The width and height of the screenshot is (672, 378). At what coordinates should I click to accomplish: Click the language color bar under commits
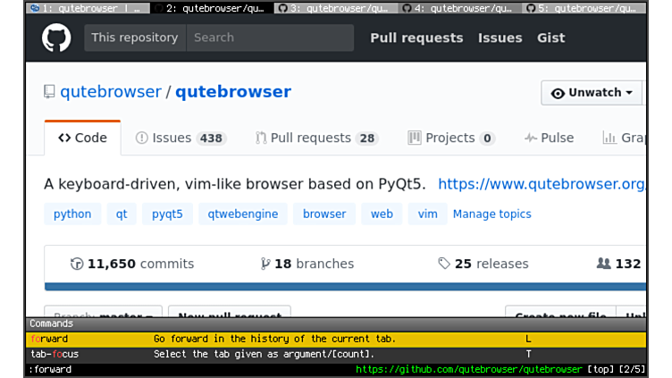click(345, 287)
